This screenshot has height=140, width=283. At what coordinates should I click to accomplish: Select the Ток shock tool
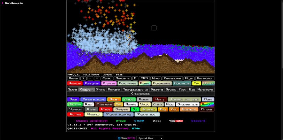click(197, 84)
